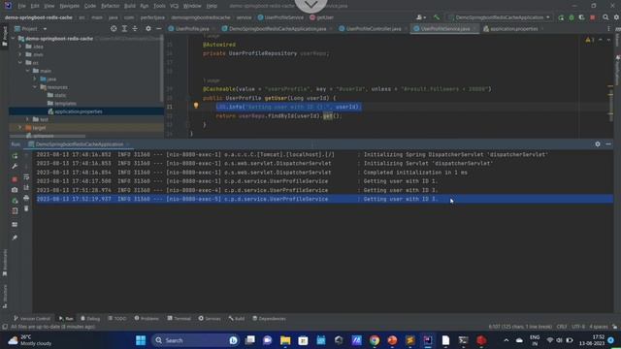Open the Refactor menu

point(110,6)
